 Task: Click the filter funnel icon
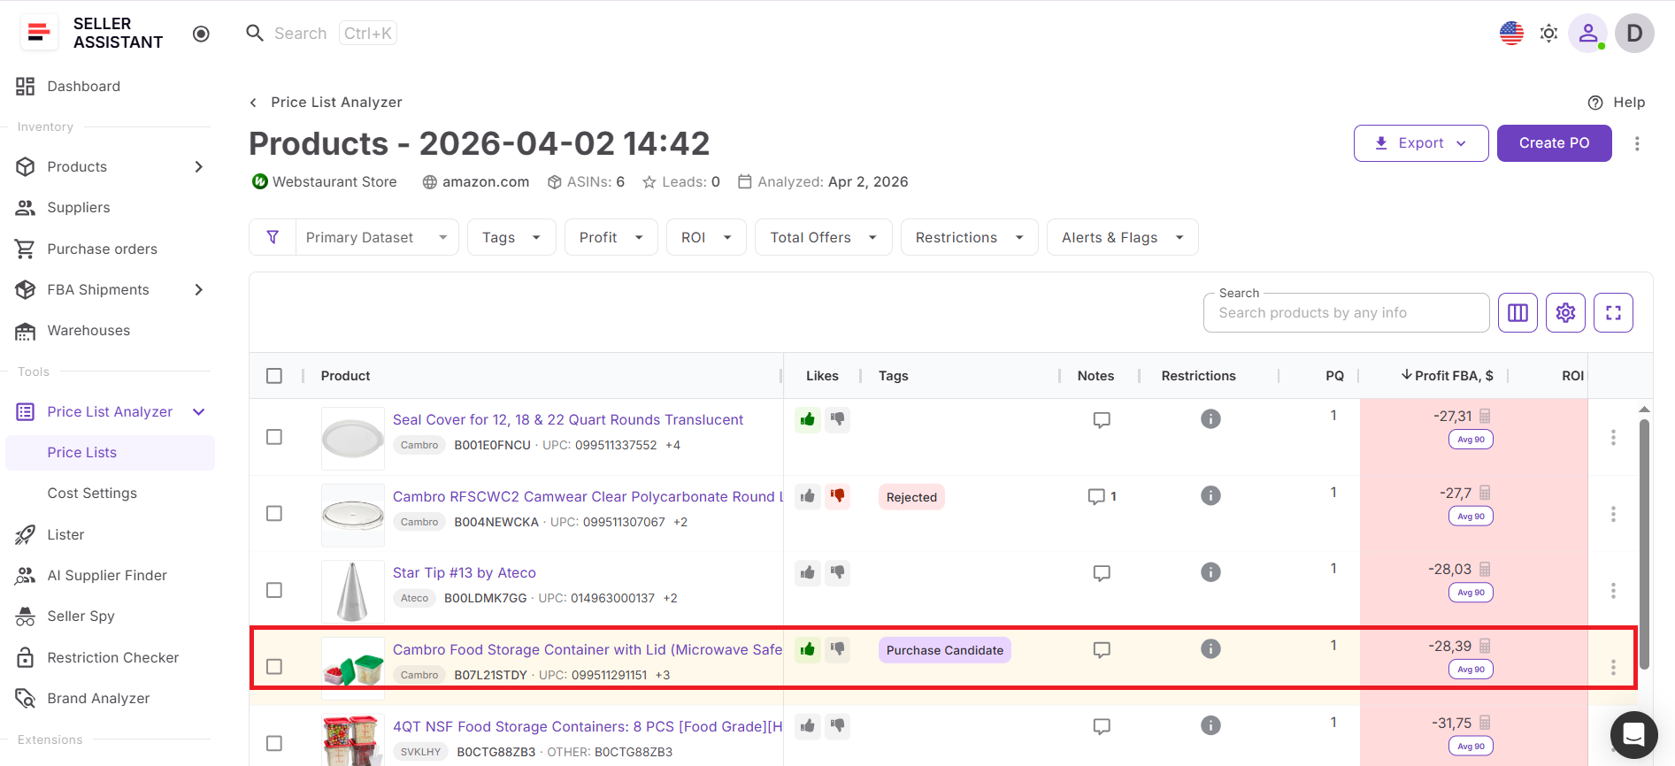(x=273, y=237)
